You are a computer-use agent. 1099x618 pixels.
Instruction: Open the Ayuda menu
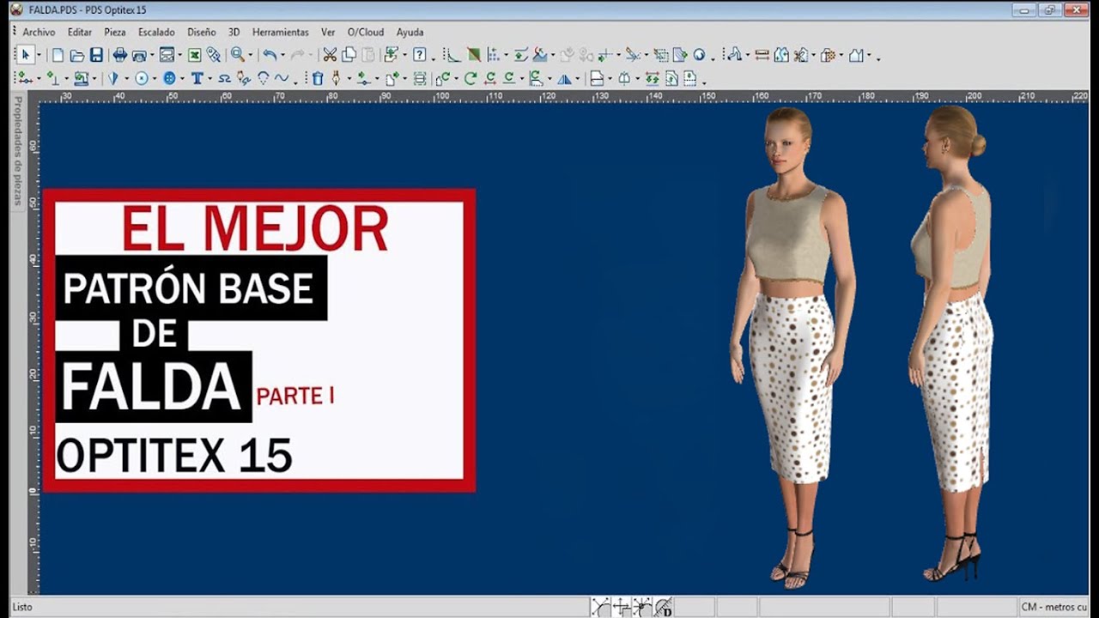tap(410, 32)
